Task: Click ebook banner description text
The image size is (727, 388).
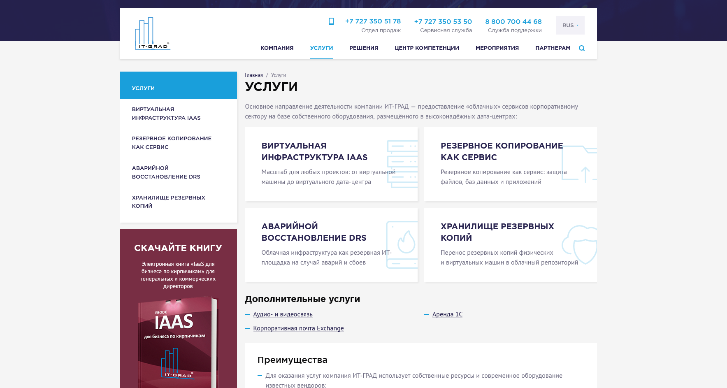Action: click(x=178, y=275)
